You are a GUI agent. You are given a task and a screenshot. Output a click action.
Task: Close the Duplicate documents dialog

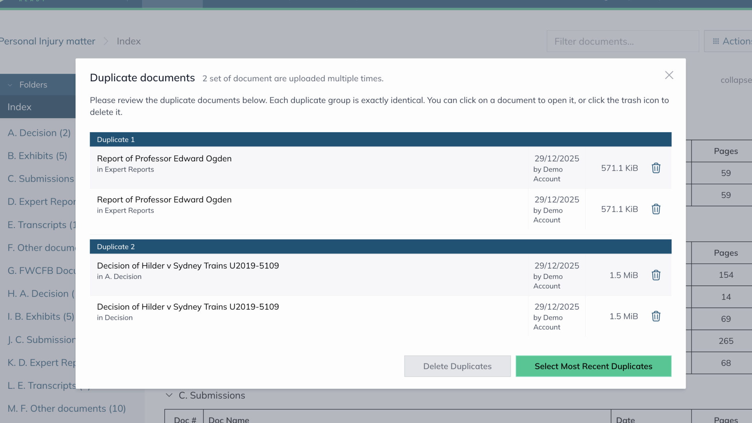(669, 75)
